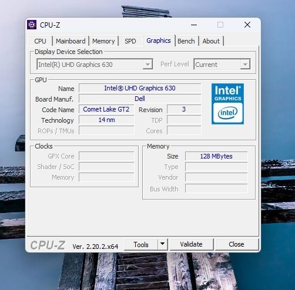295x290 pixels.
Task: Click the CPU-Z window title text
Action: pyautogui.click(x=50, y=25)
